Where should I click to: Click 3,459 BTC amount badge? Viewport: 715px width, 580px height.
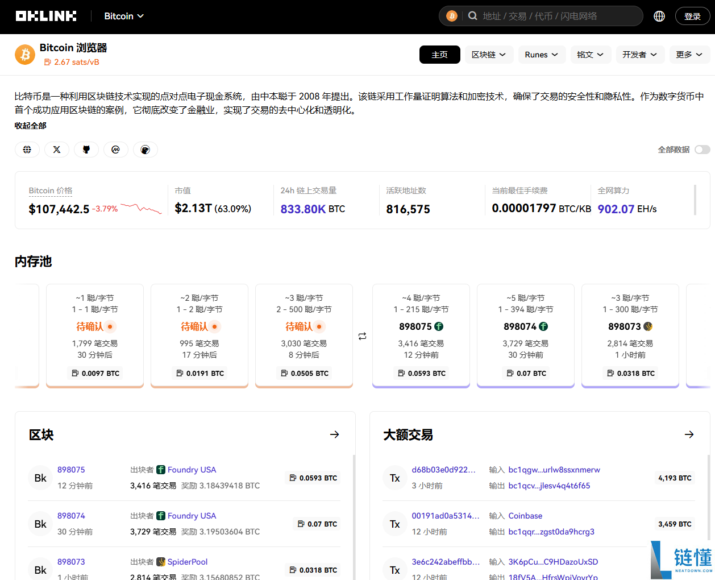pyautogui.click(x=675, y=524)
